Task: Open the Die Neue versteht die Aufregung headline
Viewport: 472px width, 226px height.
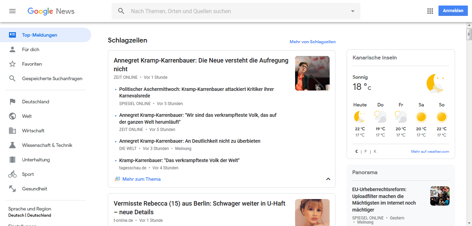Action: click(x=201, y=65)
